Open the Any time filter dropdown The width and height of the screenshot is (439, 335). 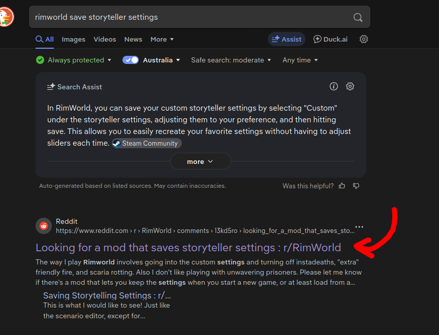click(x=300, y=60)
